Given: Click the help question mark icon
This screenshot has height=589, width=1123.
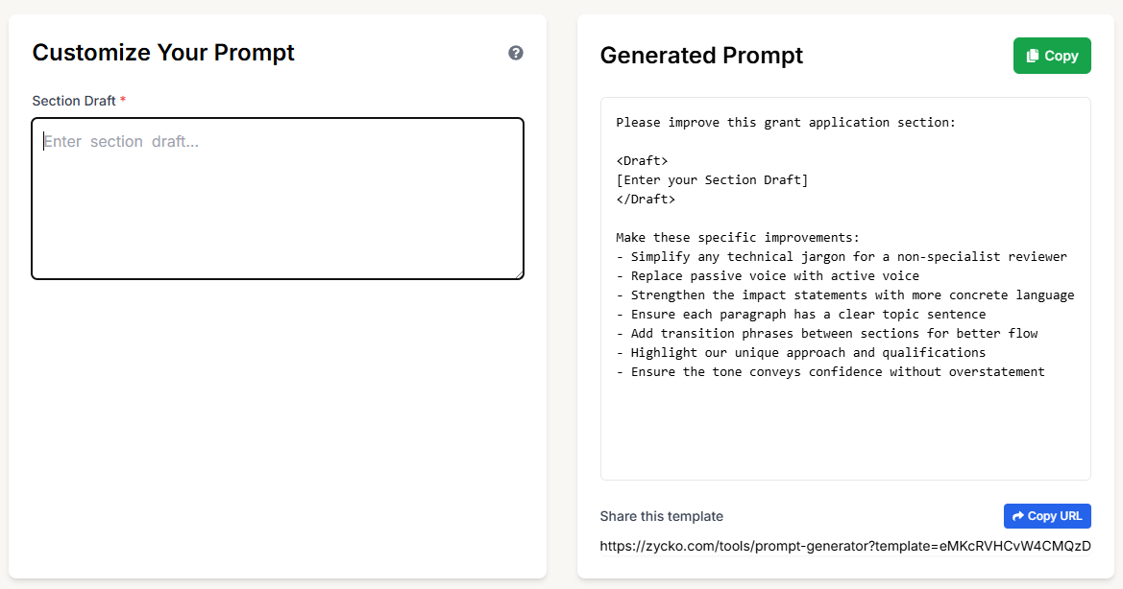Looking at the screenshot, I should click(516, 53).
